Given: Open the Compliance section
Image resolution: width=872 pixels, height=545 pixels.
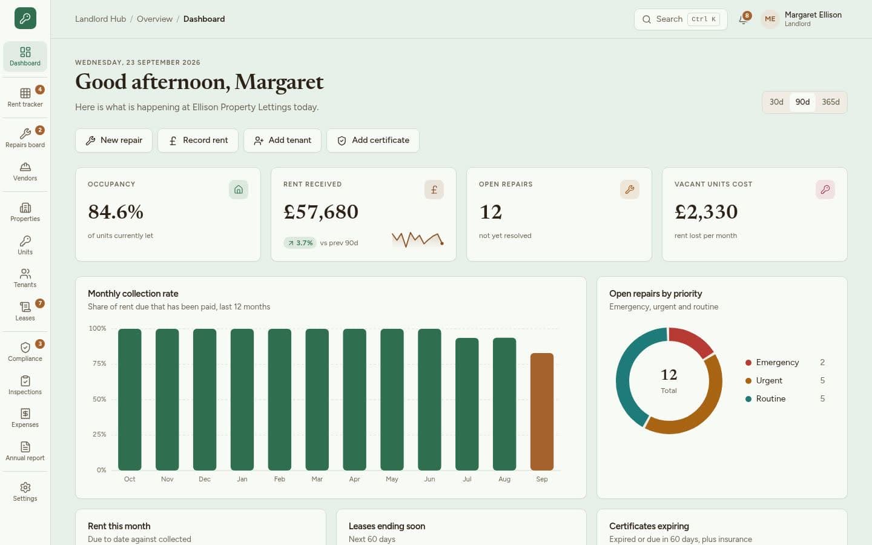Looking at the screenshot, I should coord(25,352).
